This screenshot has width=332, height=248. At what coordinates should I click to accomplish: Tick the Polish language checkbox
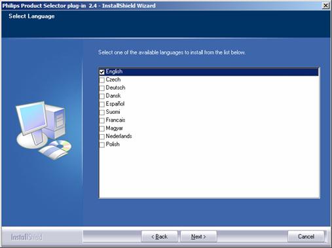point(101,145)
